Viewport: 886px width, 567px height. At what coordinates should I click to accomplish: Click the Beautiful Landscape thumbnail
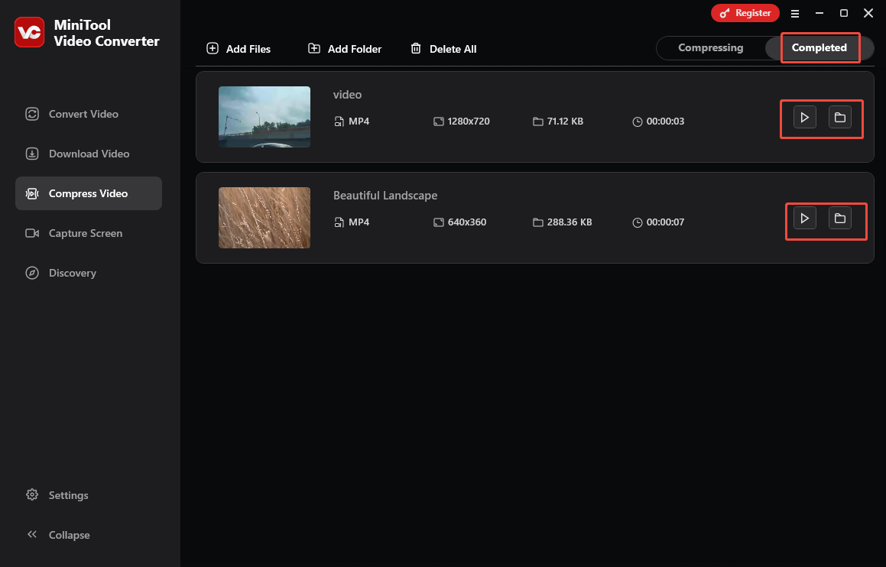pyautogui.click(x=265, y=218)
